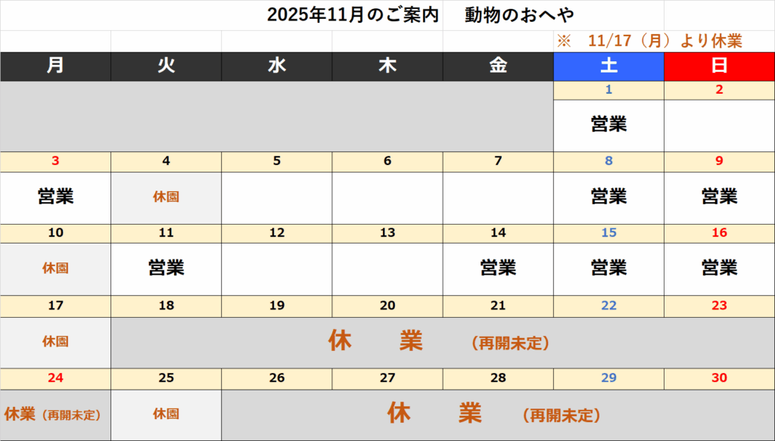Click the 2025年11月のご案内 title text
Viewport: 775px width, 441px height.
pyautogui.click(x=353, y=15)
